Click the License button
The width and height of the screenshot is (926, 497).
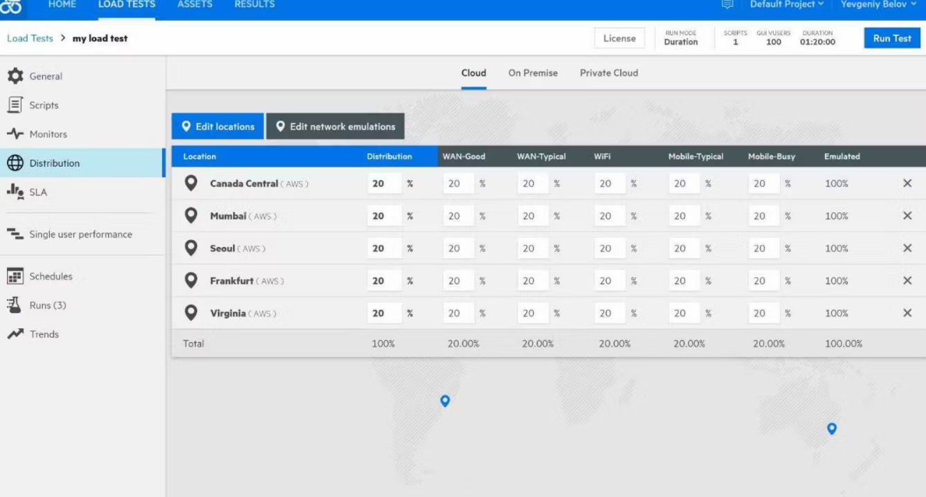click(619, 38)
